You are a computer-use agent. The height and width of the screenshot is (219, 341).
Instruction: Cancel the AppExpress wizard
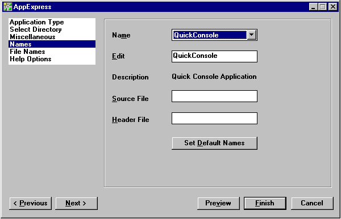click(312, 203)
